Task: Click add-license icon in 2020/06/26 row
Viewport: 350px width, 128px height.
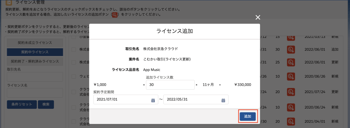Action: pos(291,76)
